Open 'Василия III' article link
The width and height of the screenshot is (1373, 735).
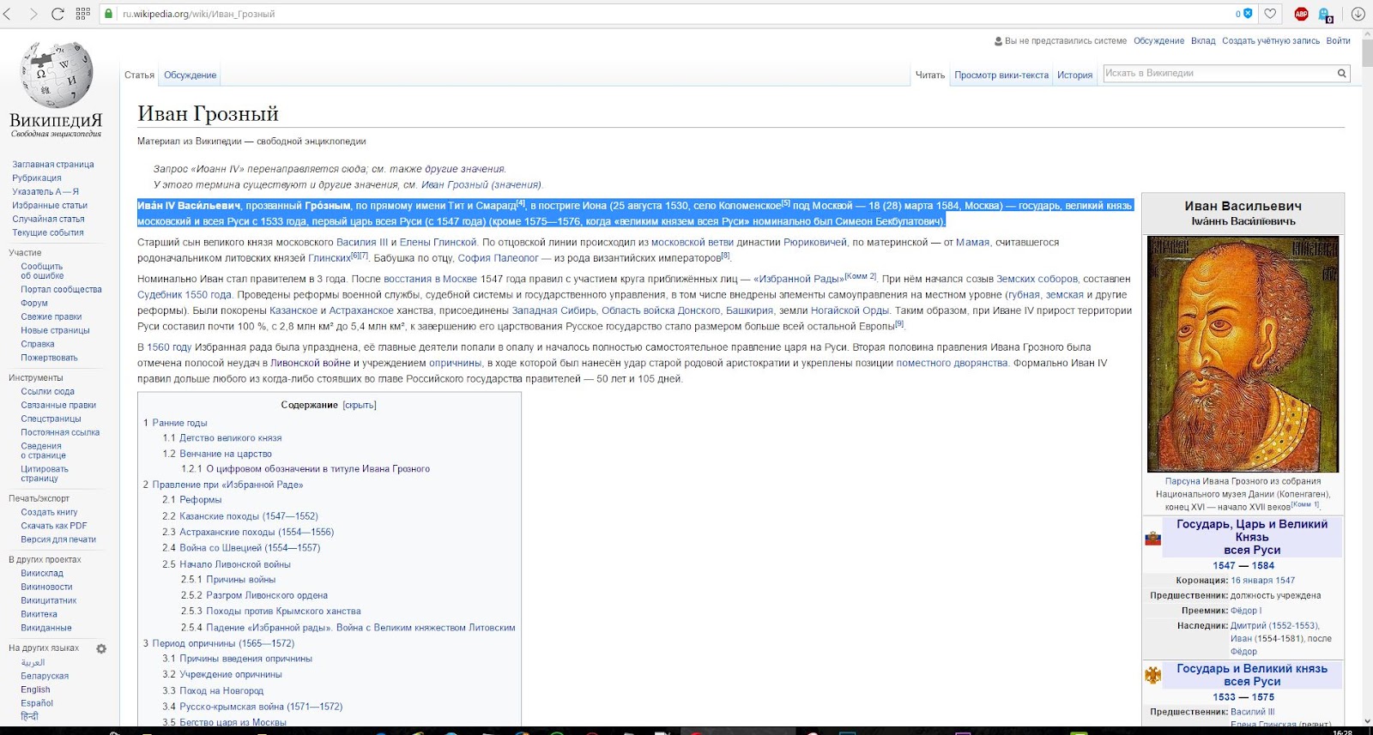362,243
